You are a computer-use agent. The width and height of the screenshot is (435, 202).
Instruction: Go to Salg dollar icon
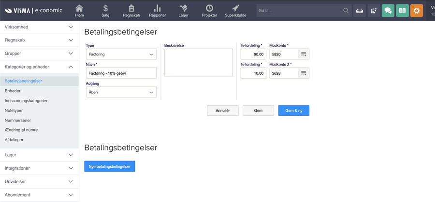(105, 10)
